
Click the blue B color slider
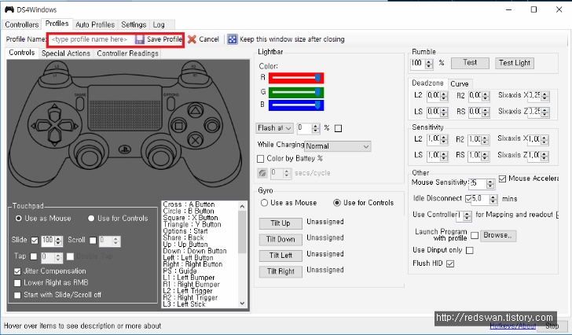pos(296,105)
